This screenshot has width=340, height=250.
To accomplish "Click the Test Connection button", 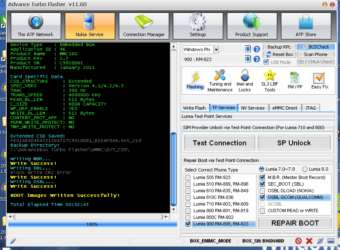I will click(219, 143).
